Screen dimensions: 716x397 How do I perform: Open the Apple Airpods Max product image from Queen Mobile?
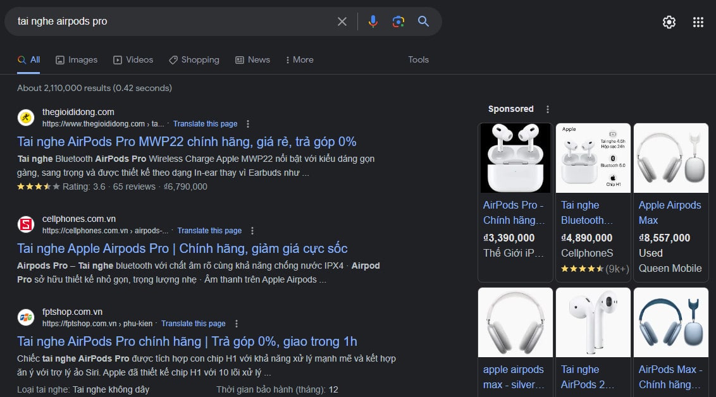point(671,158)
